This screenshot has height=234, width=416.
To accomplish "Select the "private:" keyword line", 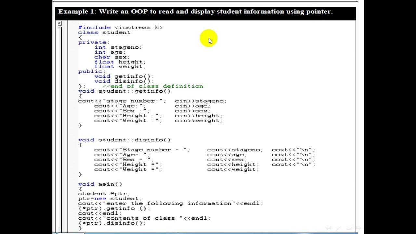I will [94, 42].
